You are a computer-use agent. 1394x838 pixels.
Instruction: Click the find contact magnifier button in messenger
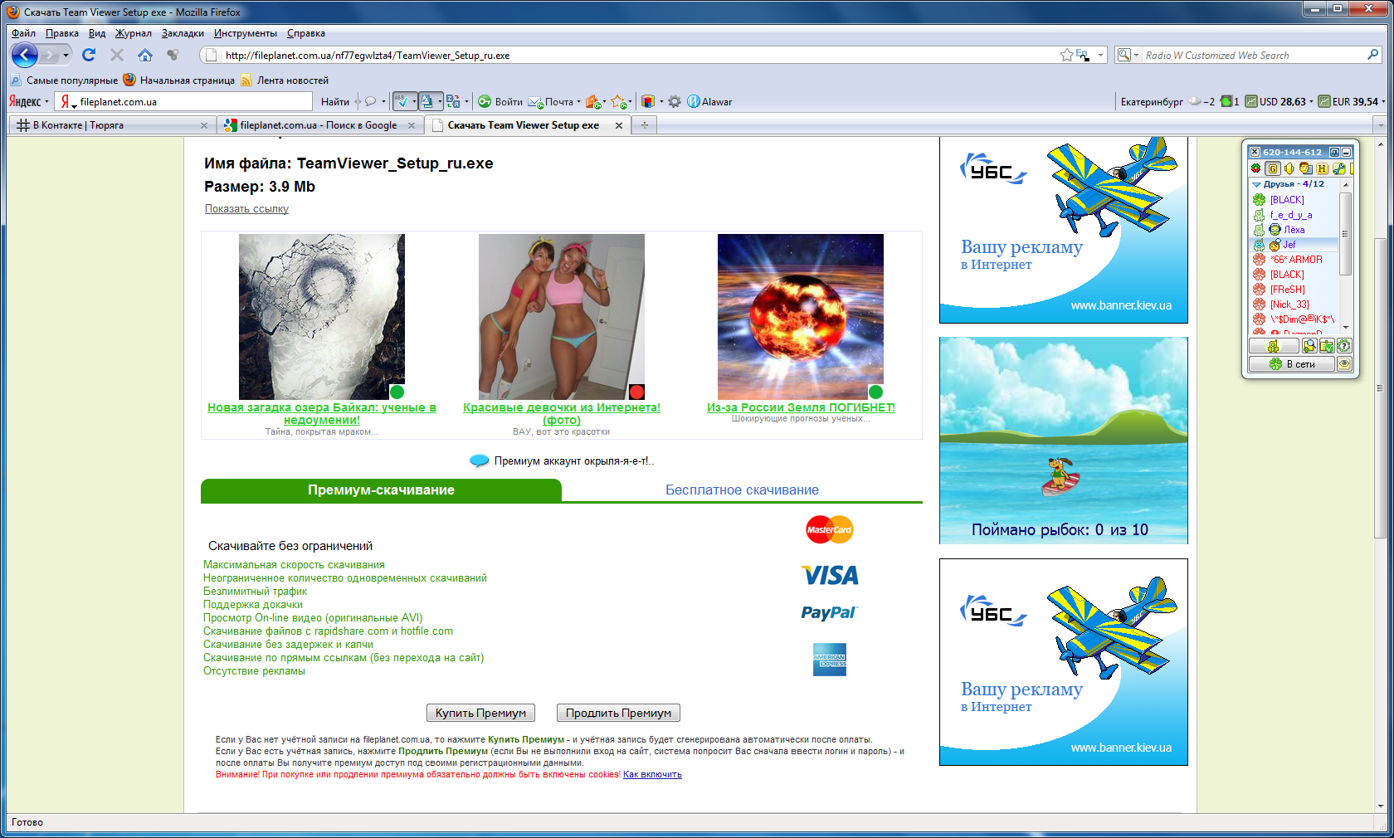(1309, 346)
